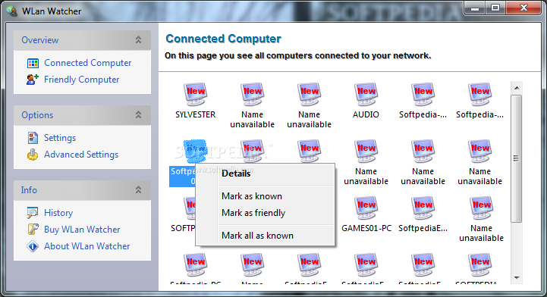Close the WLan Watcher window
The image size is (547, 297).
coord(523,8)
